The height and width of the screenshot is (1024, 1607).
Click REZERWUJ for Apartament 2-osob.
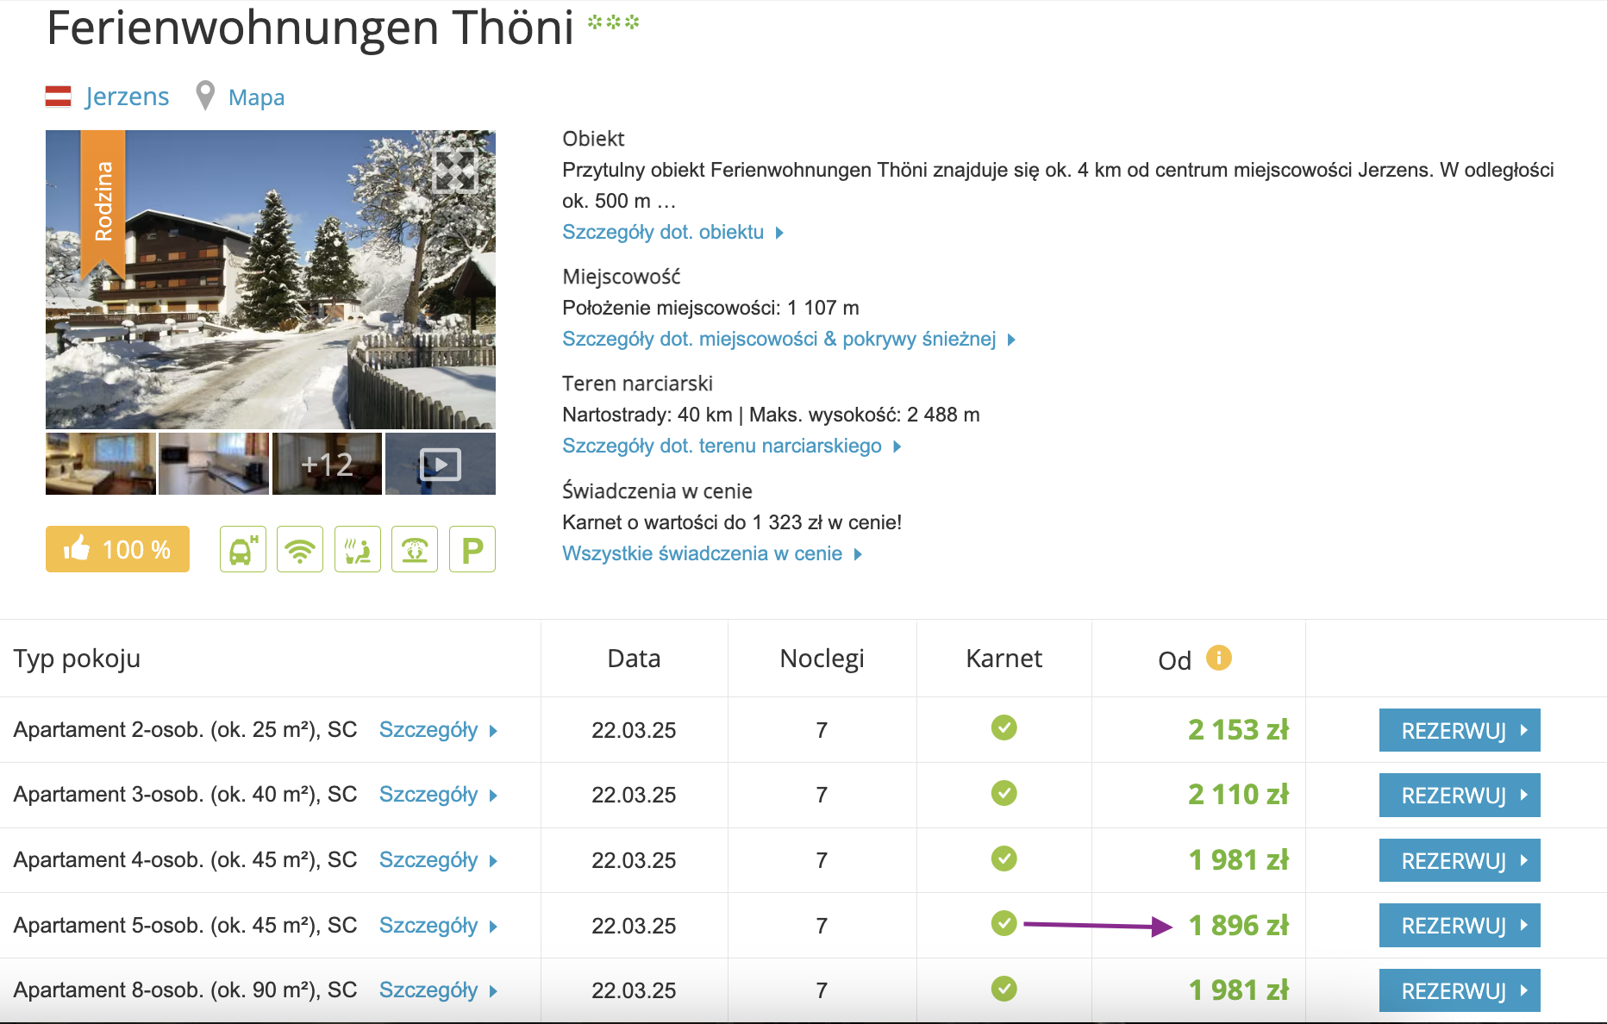pyautogui.click(x=1460, y=730)
